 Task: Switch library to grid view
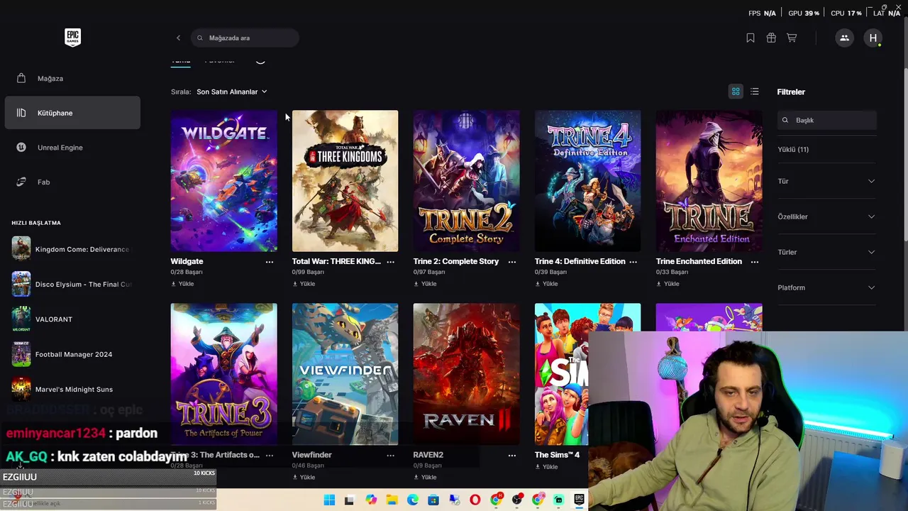tap(736, 92)
